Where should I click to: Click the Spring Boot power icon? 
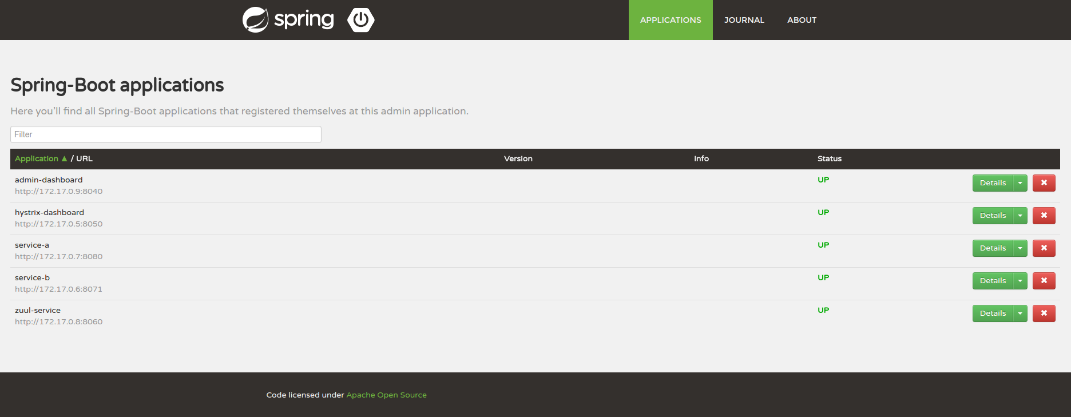click(x=361, y=20)
